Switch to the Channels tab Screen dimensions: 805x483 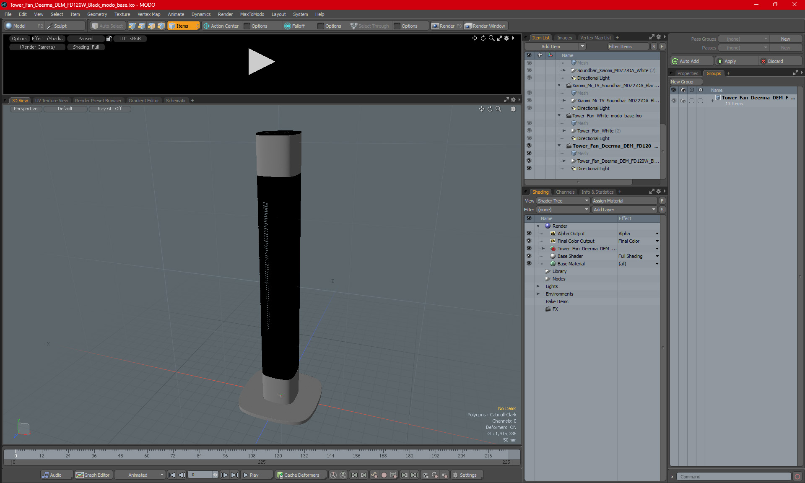click(565, 192)
